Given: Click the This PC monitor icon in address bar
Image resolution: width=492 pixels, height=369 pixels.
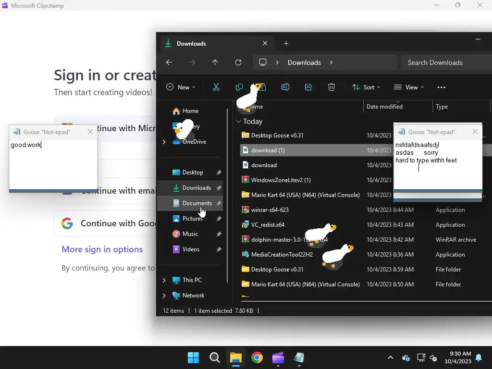Looking at the screenshot, I should (x=263, y=62).
